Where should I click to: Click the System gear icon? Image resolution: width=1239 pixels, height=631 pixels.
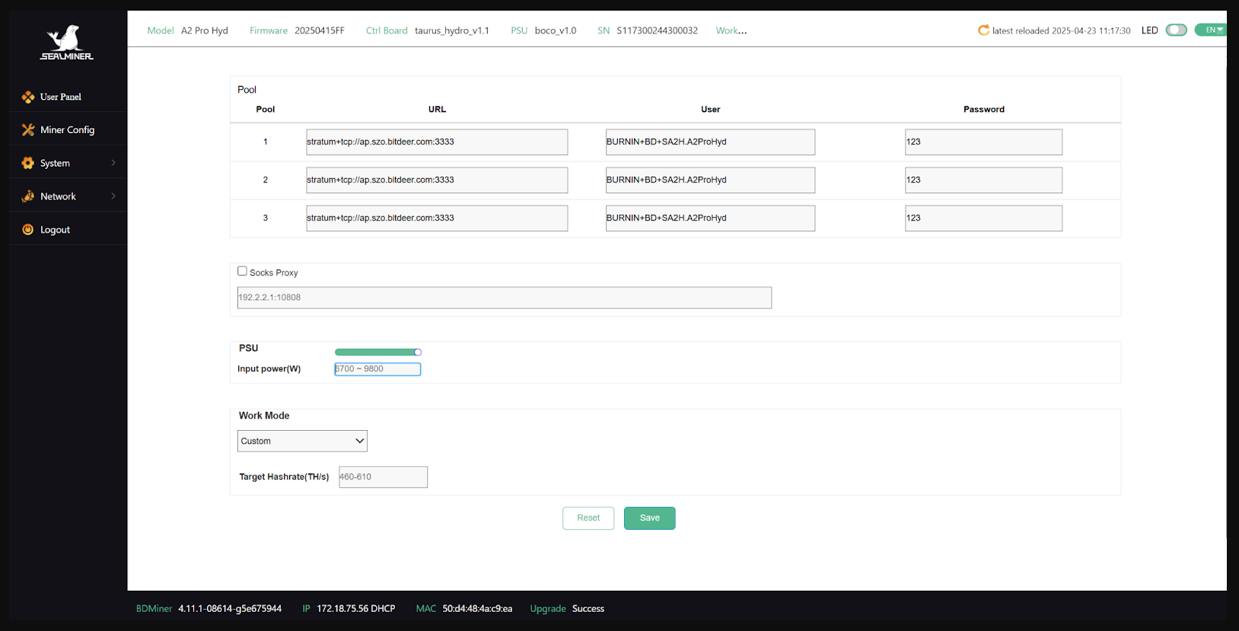click(x=28, y=163)
